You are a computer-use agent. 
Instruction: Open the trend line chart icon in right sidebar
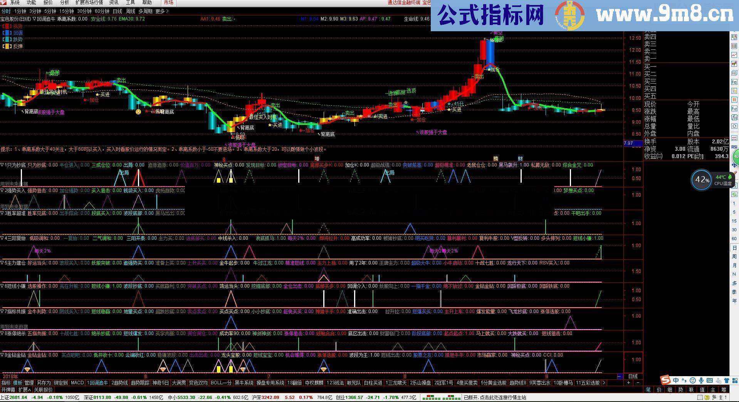click(734, 54)
